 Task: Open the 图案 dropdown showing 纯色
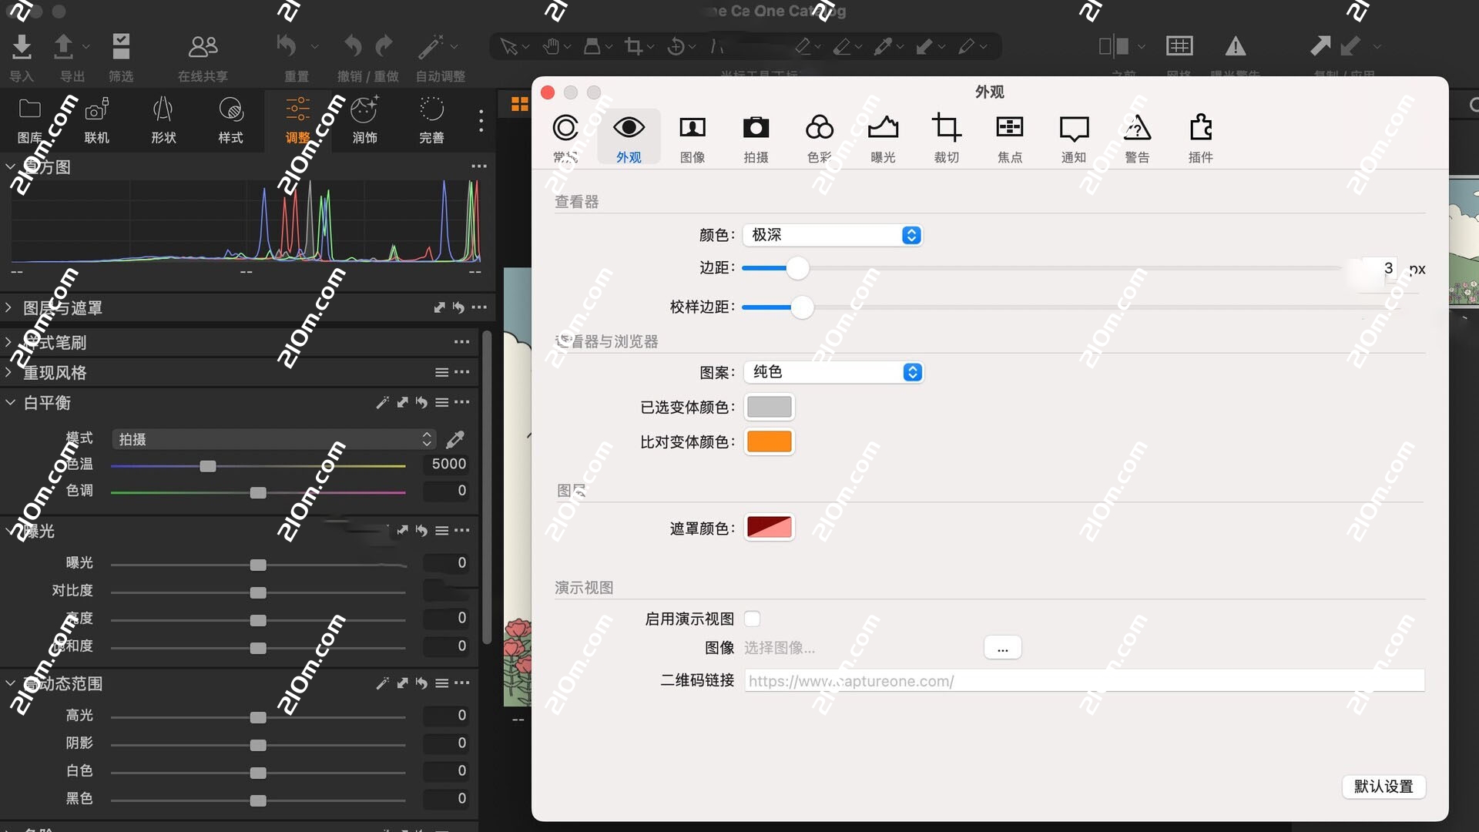click(833, 371)
